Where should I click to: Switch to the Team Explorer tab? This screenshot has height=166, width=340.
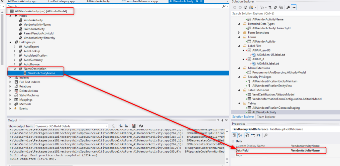coord(267,117)
